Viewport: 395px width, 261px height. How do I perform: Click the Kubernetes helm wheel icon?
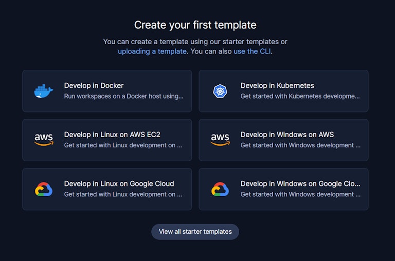point(220,91)
